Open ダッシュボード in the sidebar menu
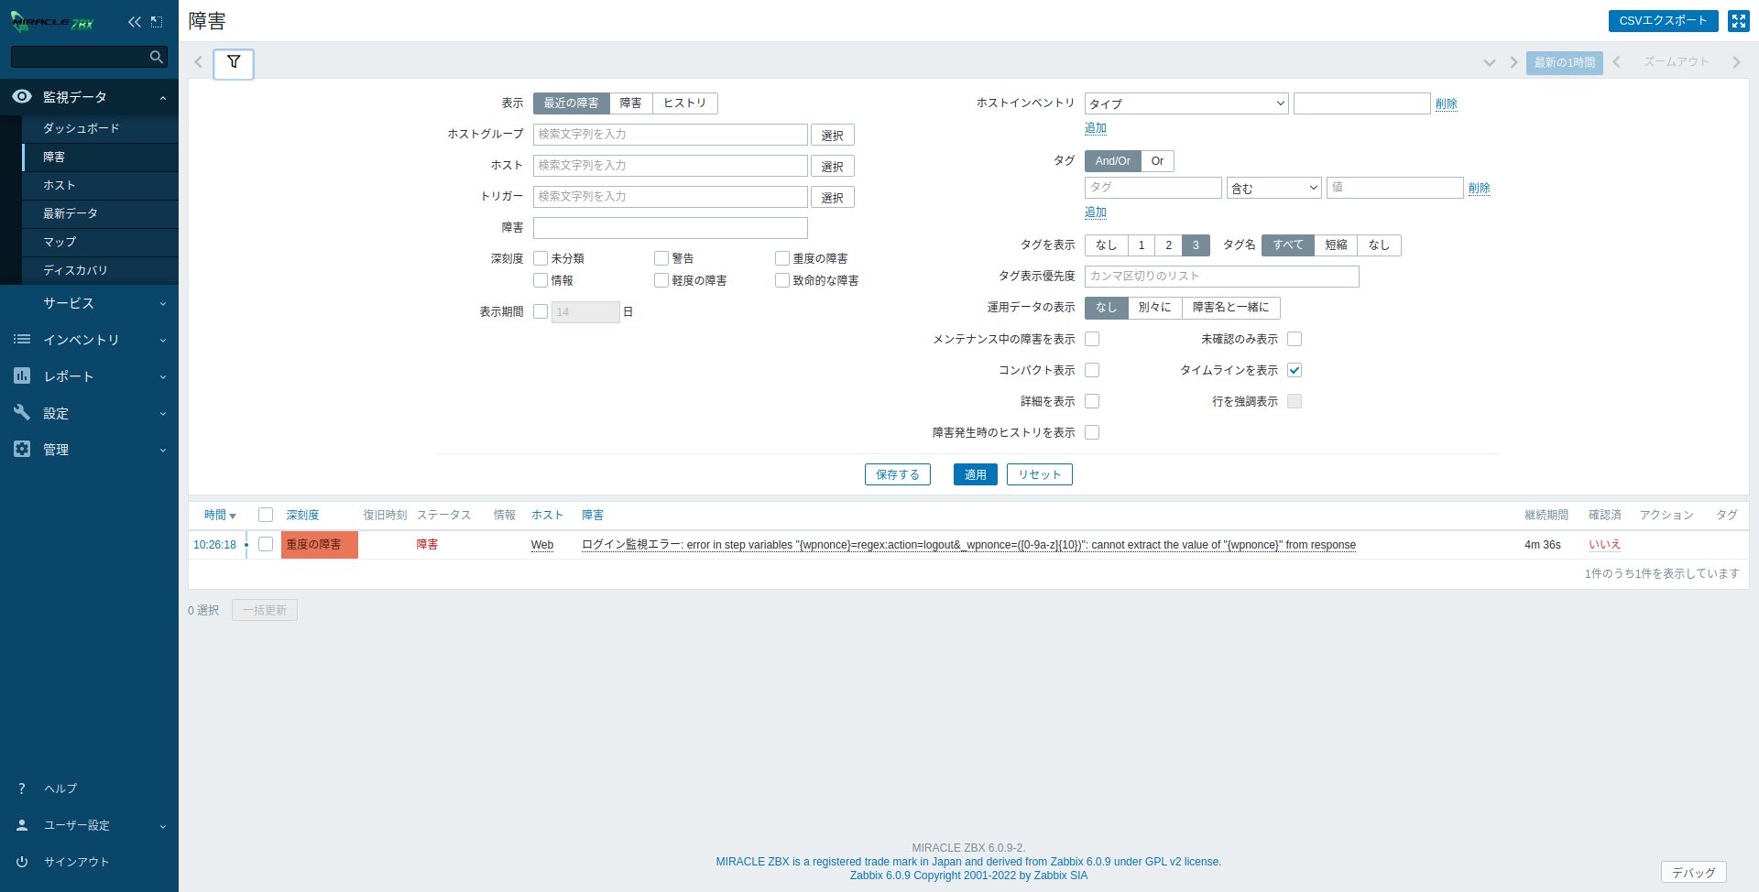The width and height of the screenshot is (1759, 892). [x=82, y=129]
